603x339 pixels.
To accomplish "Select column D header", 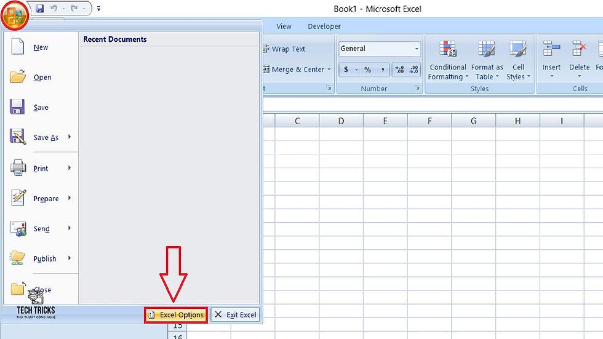I will click(x=341, y=121).
